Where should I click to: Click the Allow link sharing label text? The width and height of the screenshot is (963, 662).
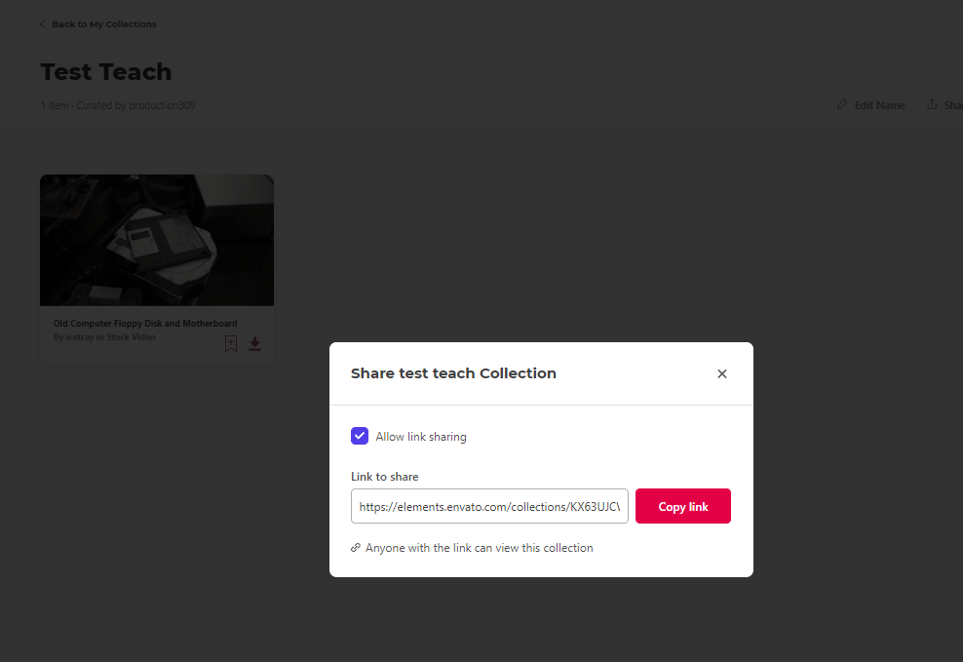(x=421, y=437)
